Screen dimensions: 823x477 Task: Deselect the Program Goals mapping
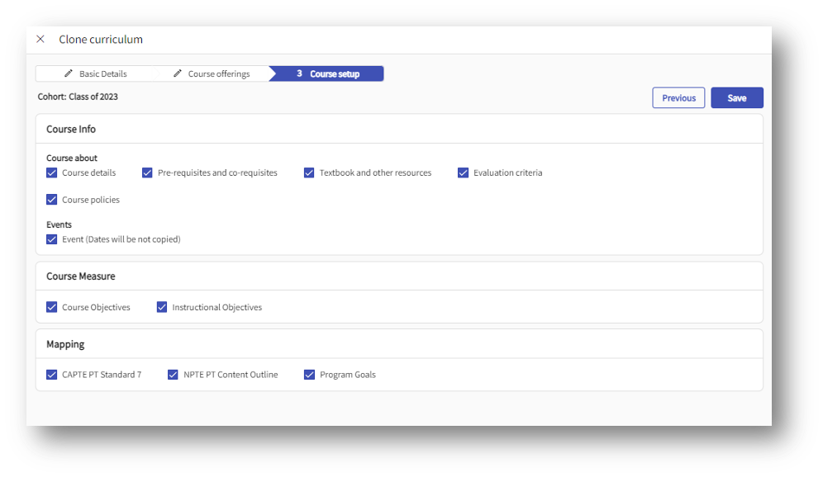tap(309, 375)
